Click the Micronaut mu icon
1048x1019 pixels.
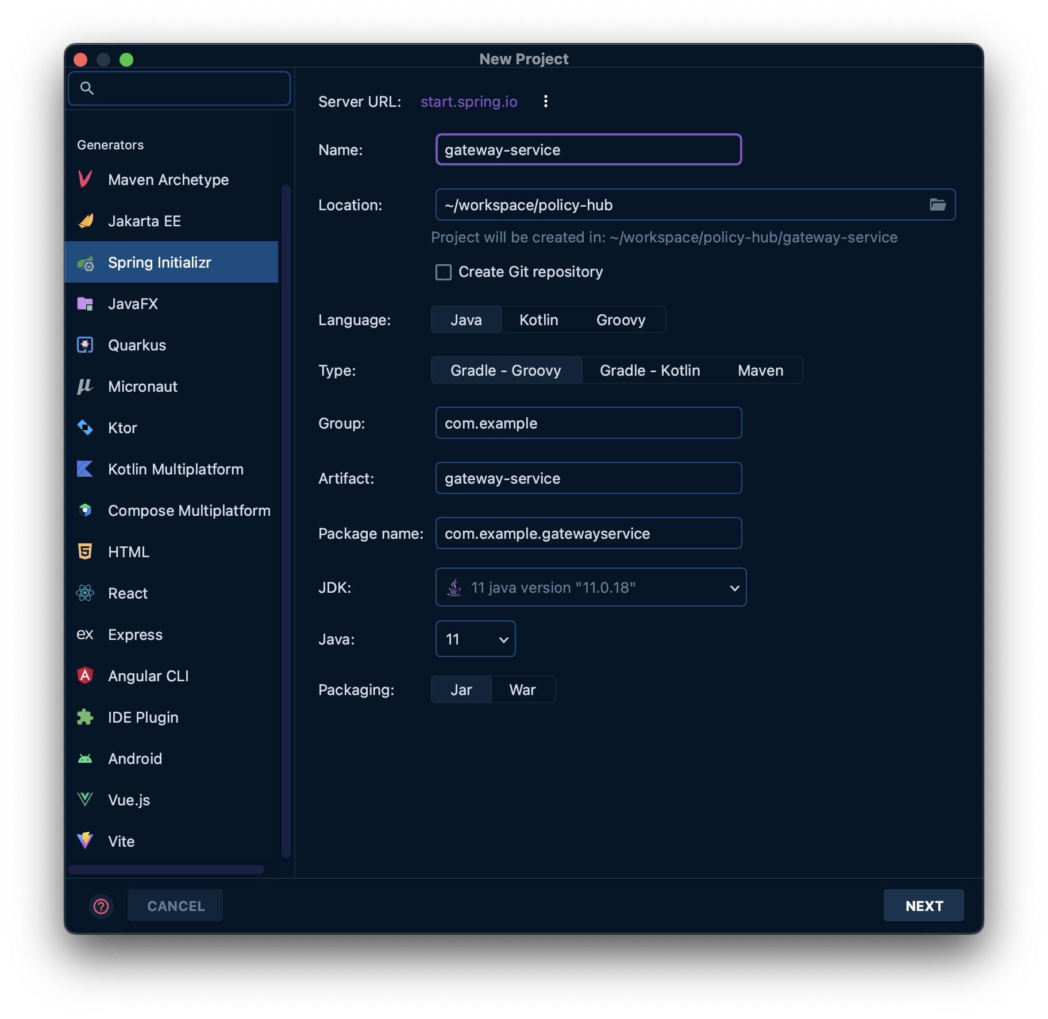click(x=85, y=387)
